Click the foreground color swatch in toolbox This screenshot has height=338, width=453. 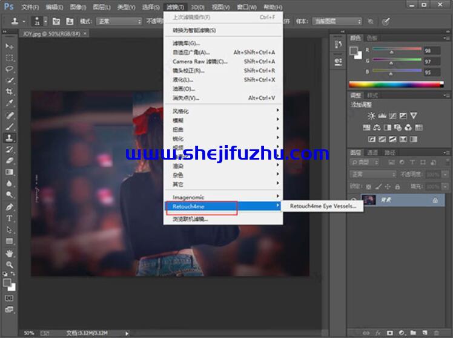(x=7, y=282)
